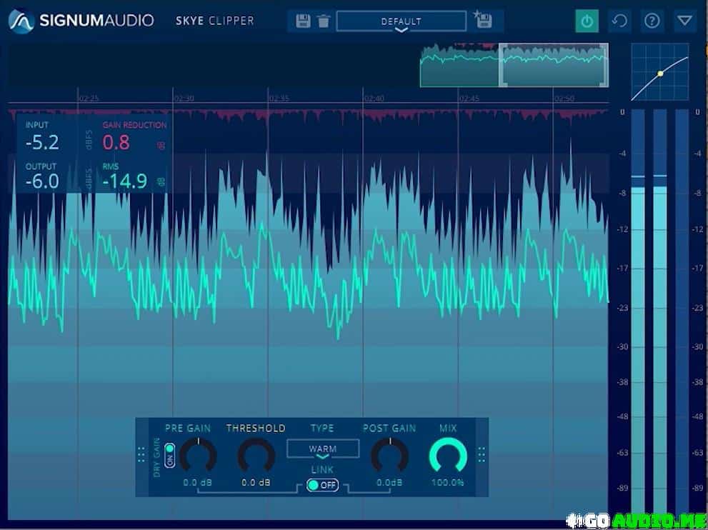Open help with the question mark icon
The image size is (708, 530).
click(652, 21)
